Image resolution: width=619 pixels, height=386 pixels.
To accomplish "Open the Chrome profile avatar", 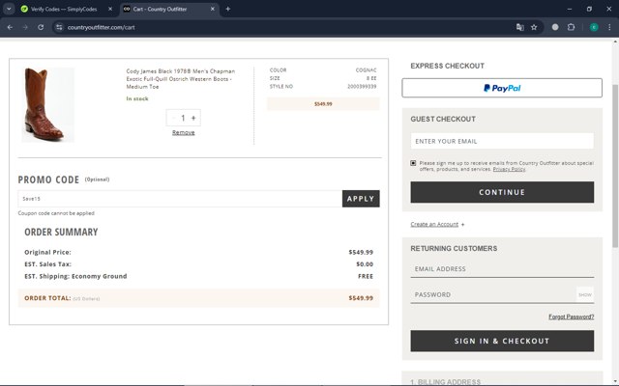I will pyautogui.click(x=594, y=27).
